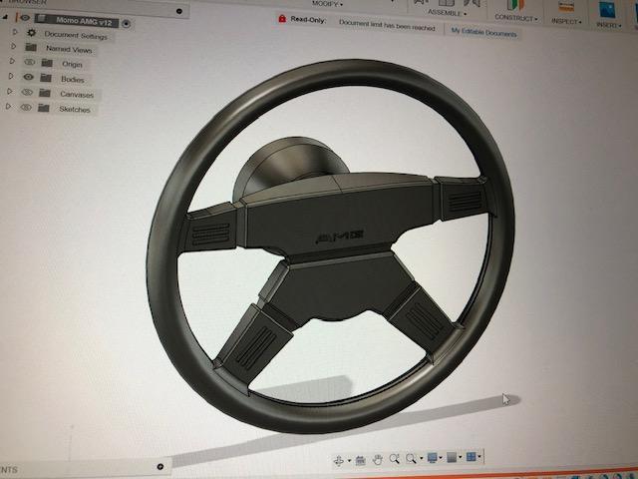Hide the Bodies folder via eye icon
This screenshot has width=638, height=479.
coord(28,77)
